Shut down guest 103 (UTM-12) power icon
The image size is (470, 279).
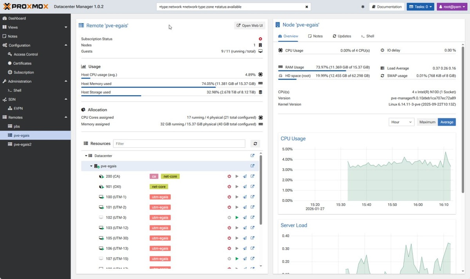pyautogui.click(x=230, y=228)
